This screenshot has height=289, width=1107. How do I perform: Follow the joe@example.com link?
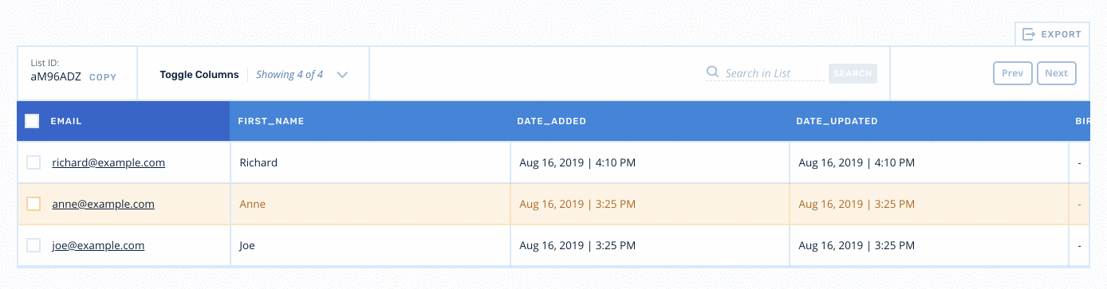click(x=98, y=245)
